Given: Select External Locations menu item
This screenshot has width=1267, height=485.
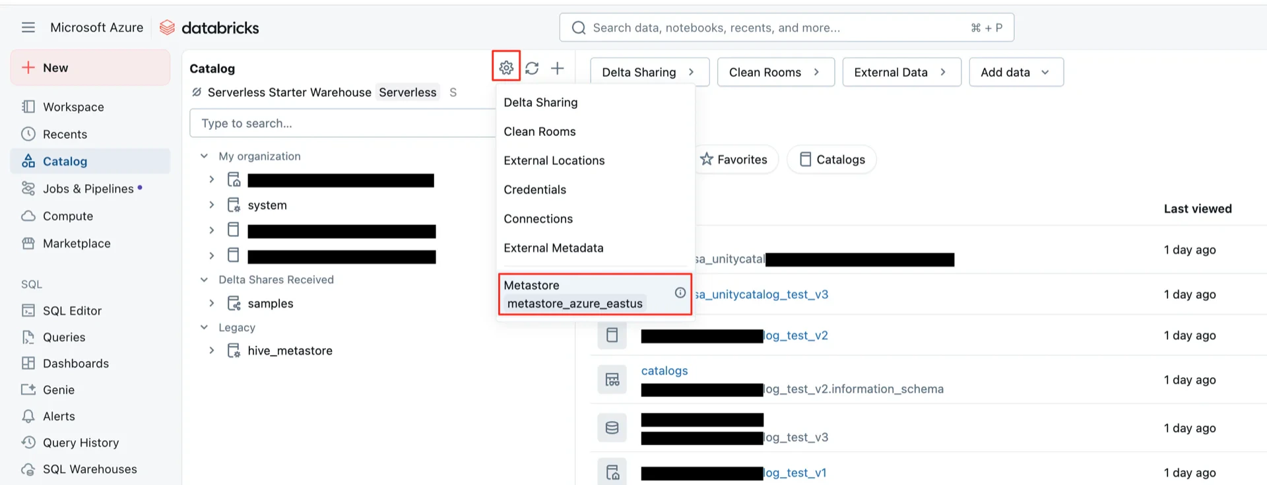Looking at the screenshot, I should pyautogui.click(x=595, y=160).
